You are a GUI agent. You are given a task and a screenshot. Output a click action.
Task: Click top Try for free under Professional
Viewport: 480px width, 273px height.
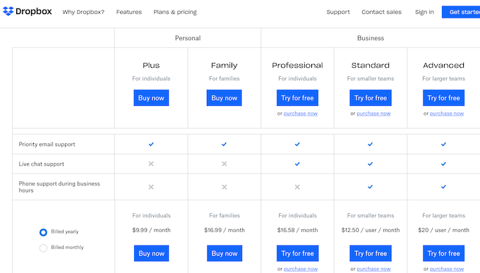click(x=297, y=98)
